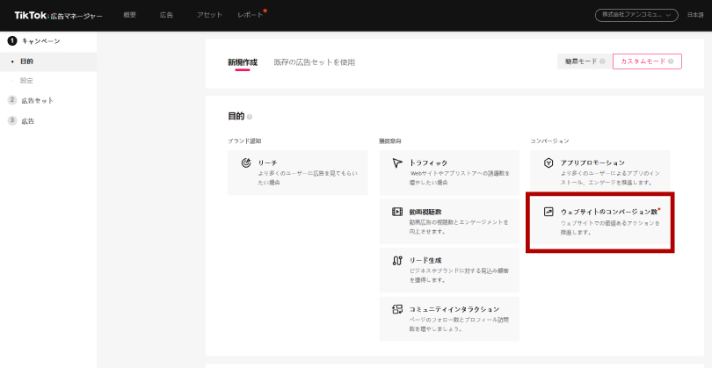Switch to カスタムモード
Image resolution: width=712 pixels, height=368 pixels.
647,61
